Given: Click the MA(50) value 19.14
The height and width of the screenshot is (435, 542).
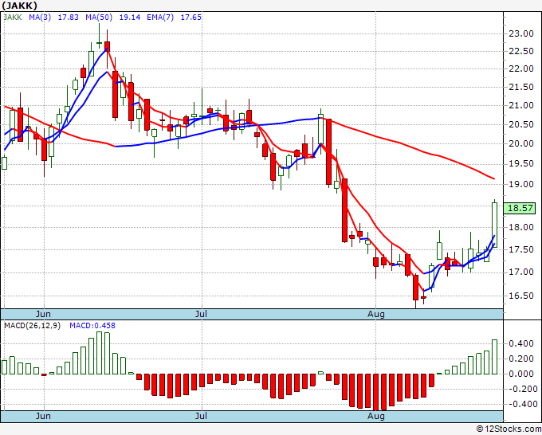Looking at the screenshot, I should click(x=130, y=18).
